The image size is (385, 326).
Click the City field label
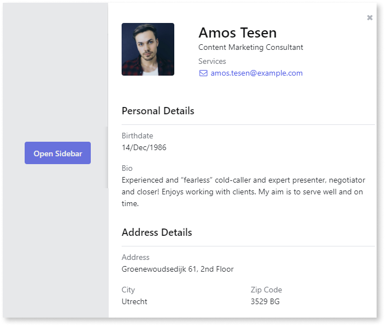[128, 290]
